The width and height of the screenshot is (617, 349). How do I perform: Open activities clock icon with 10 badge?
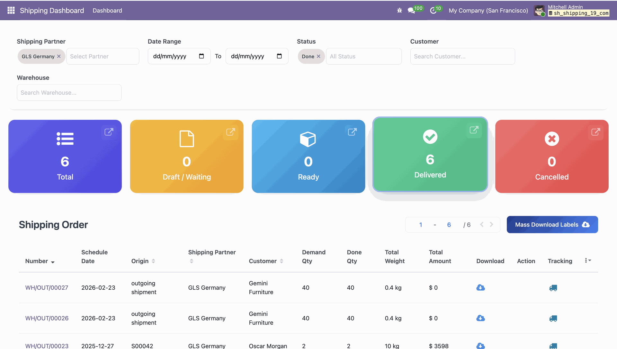(433, 10)
